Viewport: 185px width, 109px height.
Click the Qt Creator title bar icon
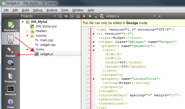(x=3, y=3)
